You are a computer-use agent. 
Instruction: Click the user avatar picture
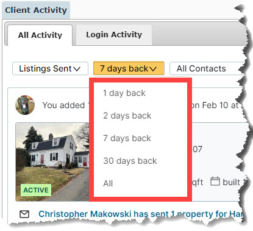25,105
